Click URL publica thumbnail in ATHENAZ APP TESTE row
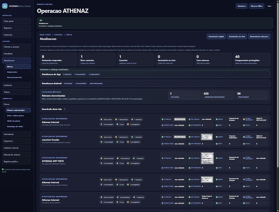The width and height of the screenshot is (279, 212). (x=207, y=158)
